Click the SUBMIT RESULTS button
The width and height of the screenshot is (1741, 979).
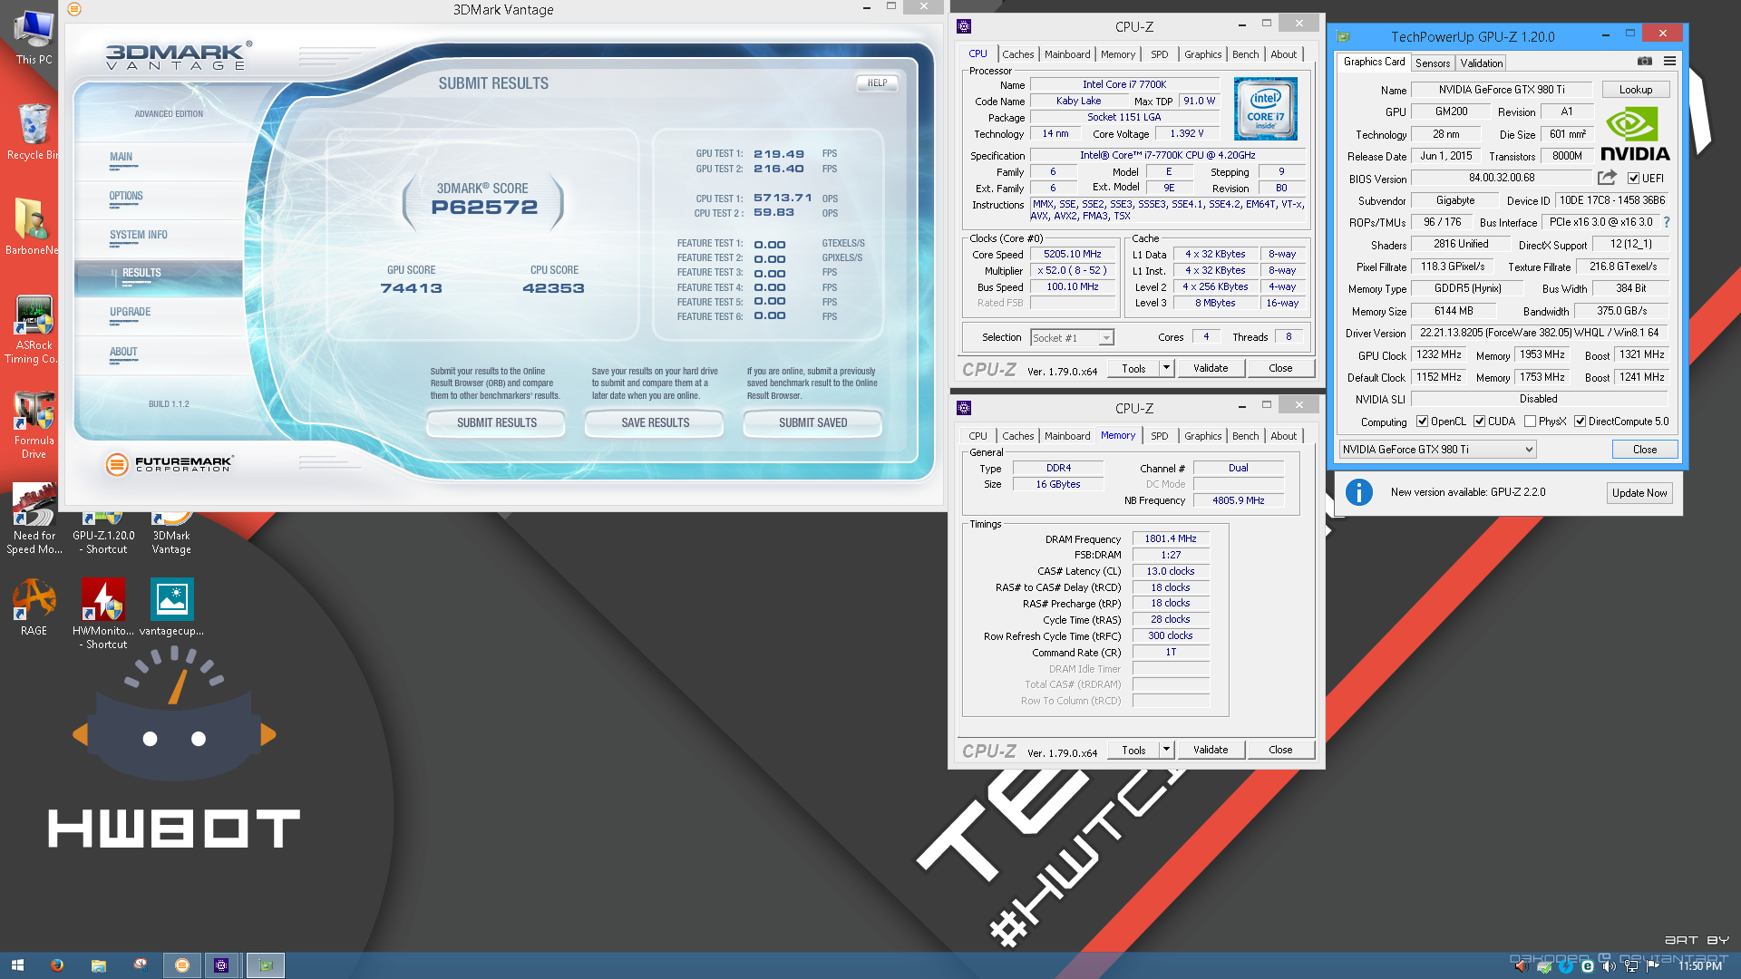click(x=496, y=423)
